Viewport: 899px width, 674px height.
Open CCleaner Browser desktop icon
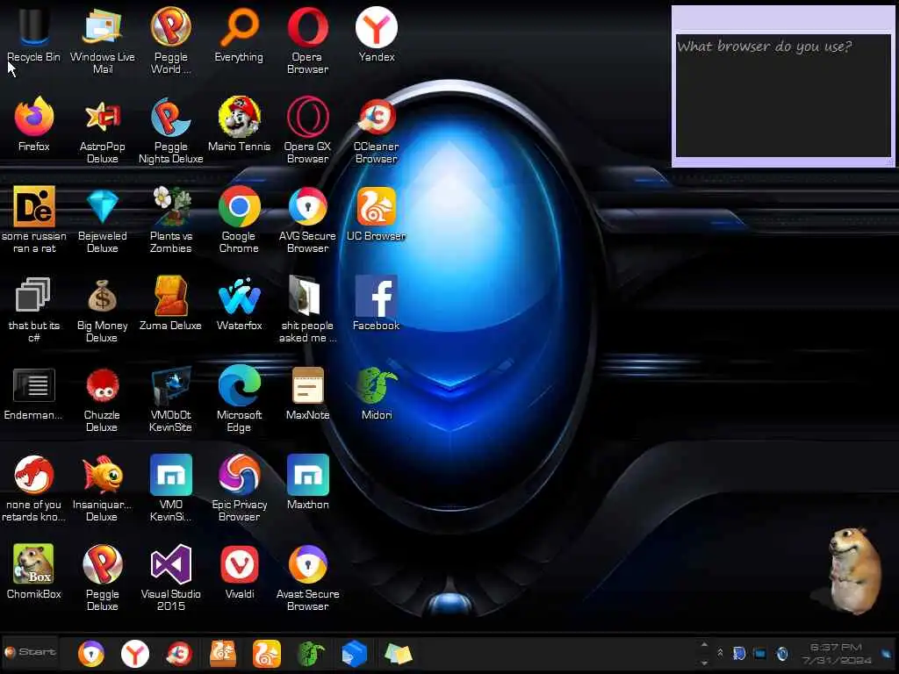pyautogui.click(x=376, y=130)
